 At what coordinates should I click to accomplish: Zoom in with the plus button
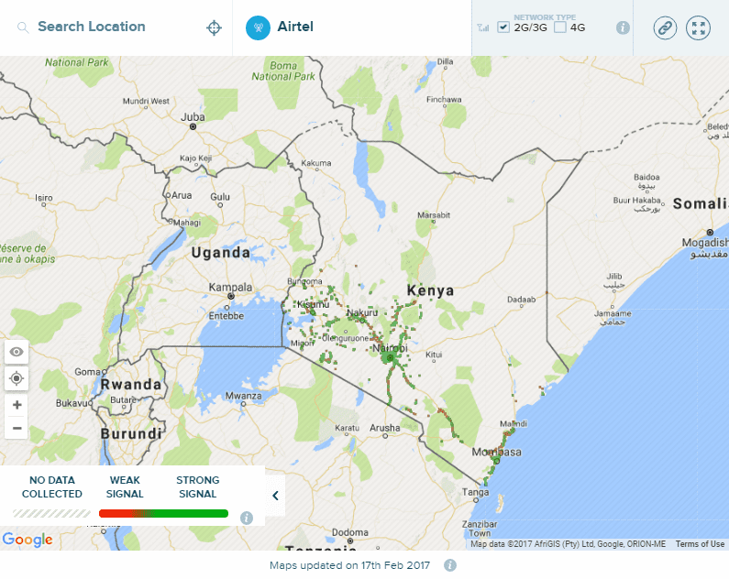[17, 404]
